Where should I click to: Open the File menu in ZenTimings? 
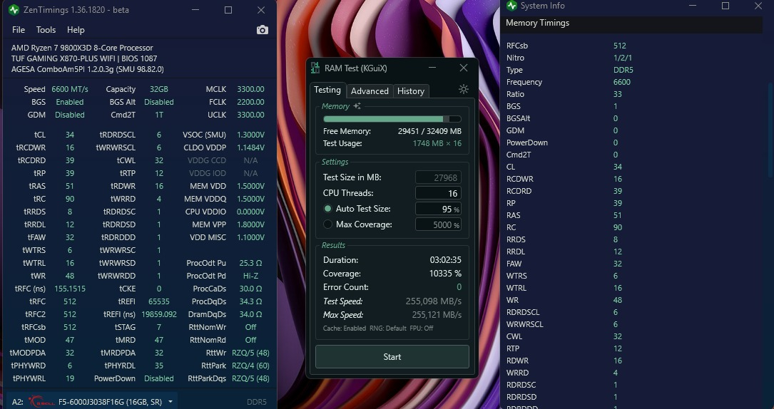(x=19, y=30)
